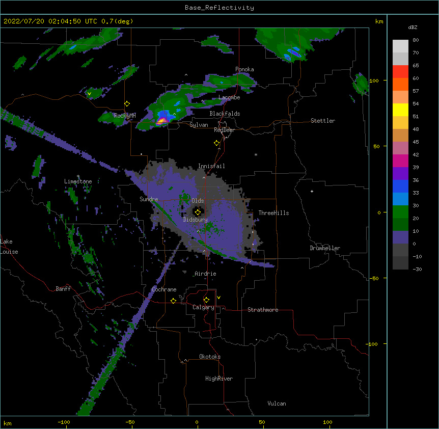The image size is (439, 429).
Task: Click the white plus marker north of Drumheller
Action: click(x=312, y=191)
